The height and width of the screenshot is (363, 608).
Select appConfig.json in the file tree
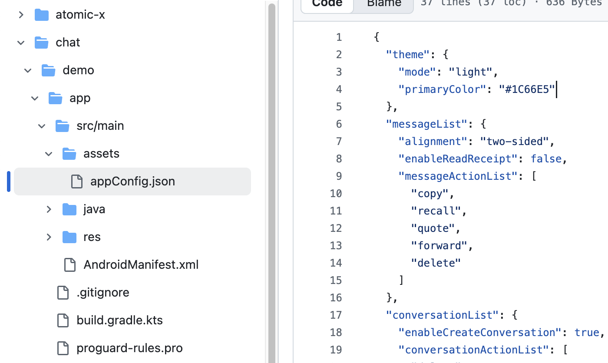(x=132, y=181)
